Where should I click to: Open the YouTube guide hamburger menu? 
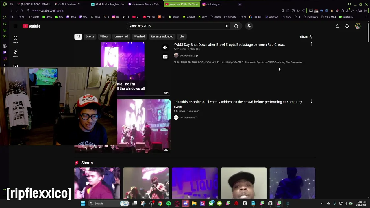pos(16,26)
